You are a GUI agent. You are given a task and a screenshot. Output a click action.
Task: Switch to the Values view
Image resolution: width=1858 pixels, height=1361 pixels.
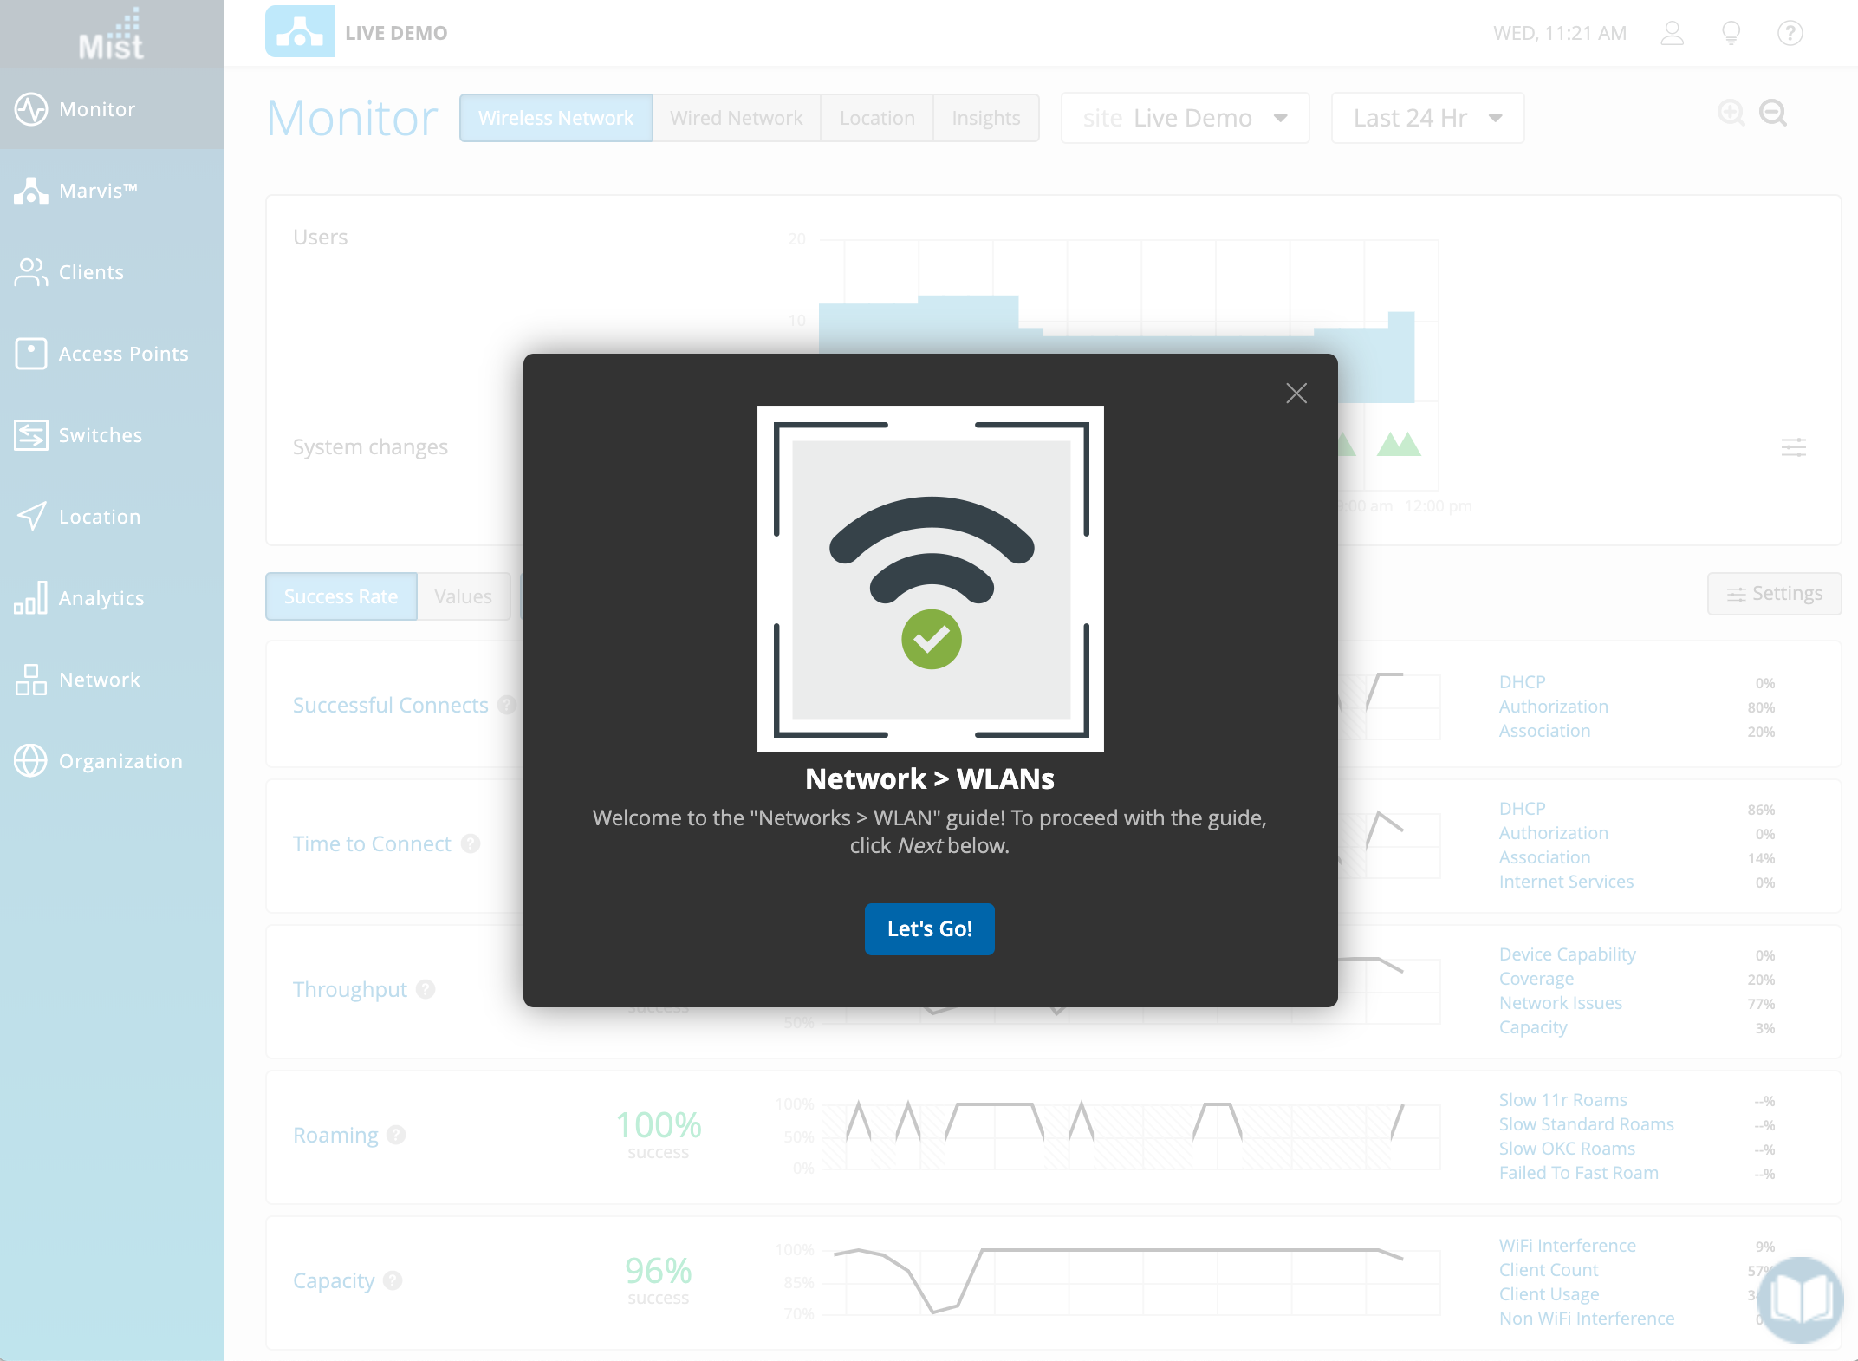click(x=463, y=596)
